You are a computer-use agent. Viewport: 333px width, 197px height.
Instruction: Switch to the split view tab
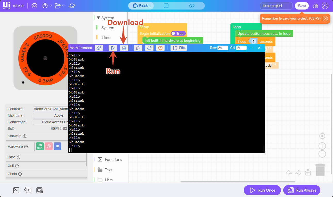pyautogui.click(x=166, y=6)
